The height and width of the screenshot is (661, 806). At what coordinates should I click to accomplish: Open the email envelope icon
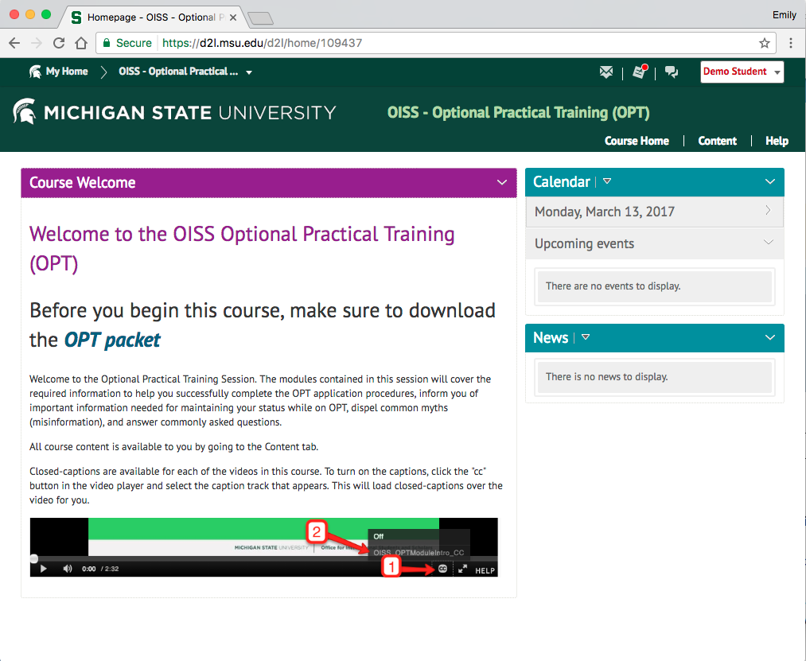tap(606, 72)
